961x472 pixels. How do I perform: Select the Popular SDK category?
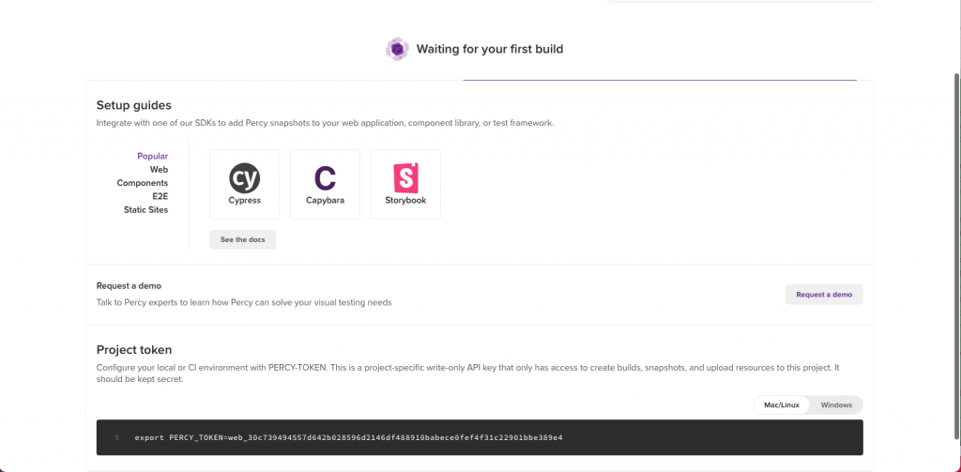coord(153,157)
